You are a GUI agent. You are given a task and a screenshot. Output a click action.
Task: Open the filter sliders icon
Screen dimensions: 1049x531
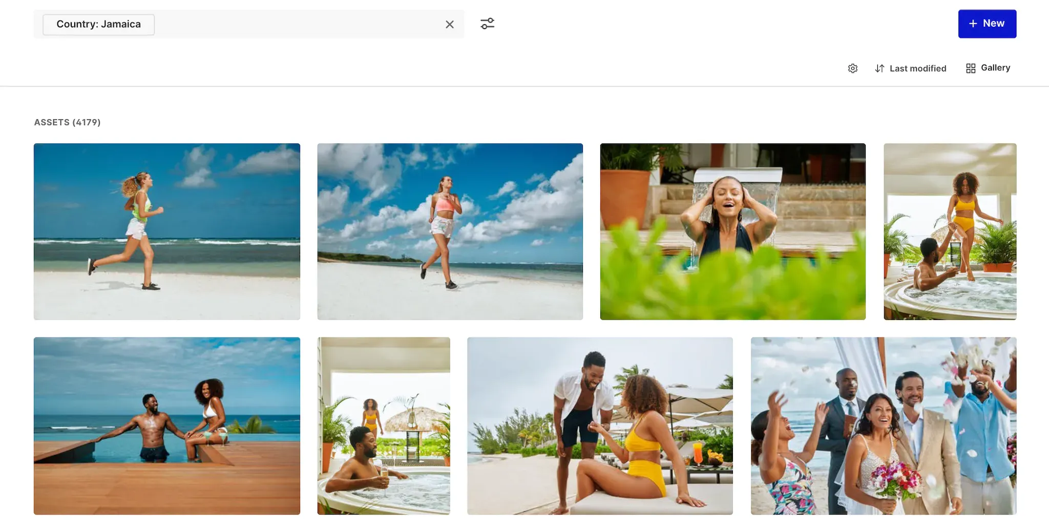487,24
